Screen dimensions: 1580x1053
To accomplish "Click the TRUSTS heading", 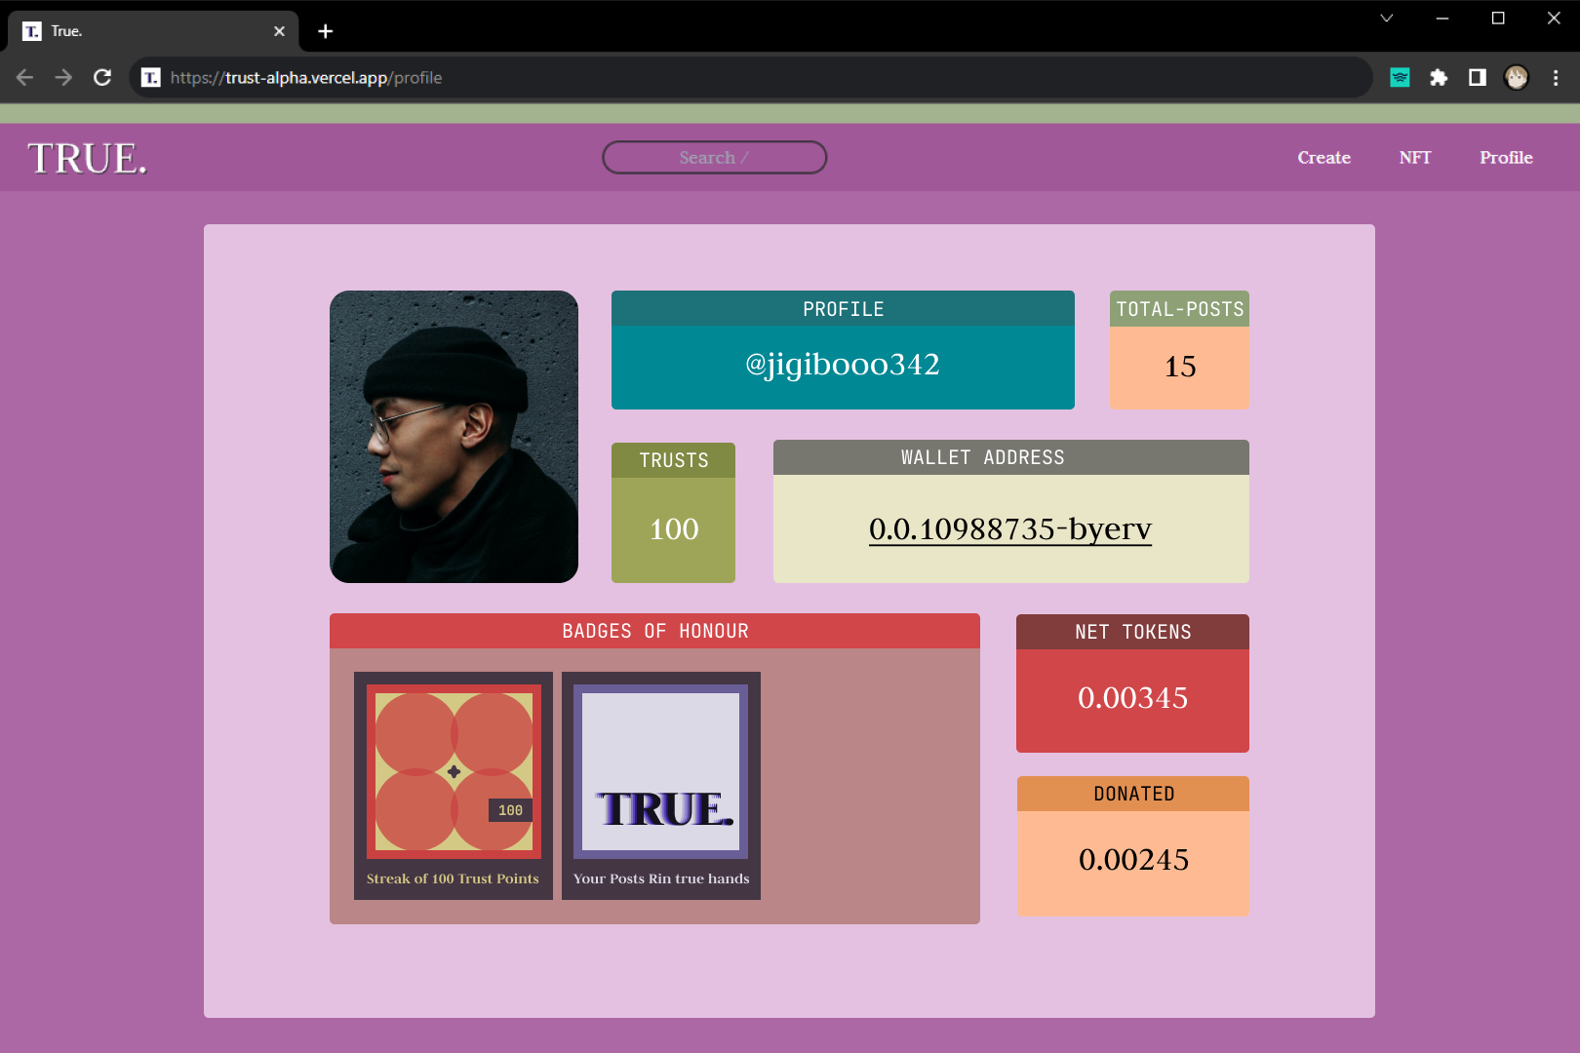I will (x=674, y=460).
